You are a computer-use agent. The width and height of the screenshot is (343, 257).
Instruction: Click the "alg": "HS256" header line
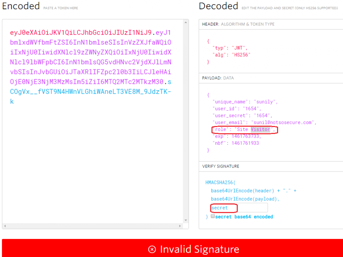click(x=231, y=55)
